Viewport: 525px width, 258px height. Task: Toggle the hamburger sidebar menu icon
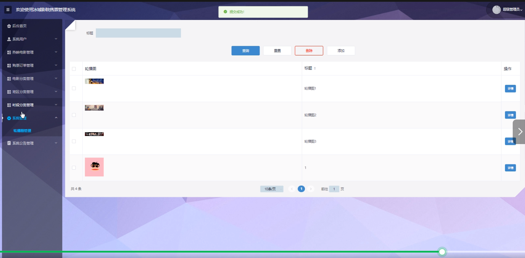(8, 10)
